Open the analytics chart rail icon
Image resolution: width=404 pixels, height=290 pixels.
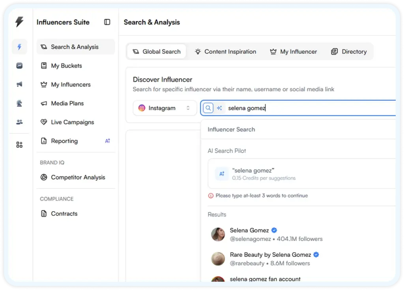(x=19, y=66)
